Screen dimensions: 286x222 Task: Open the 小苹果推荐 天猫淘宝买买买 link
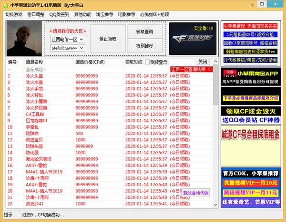tap(250, 26)
